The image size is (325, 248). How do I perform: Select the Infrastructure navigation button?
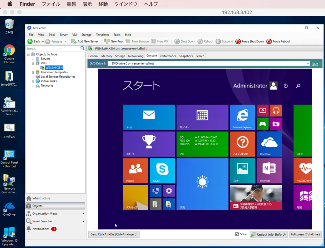coord(55,198)
